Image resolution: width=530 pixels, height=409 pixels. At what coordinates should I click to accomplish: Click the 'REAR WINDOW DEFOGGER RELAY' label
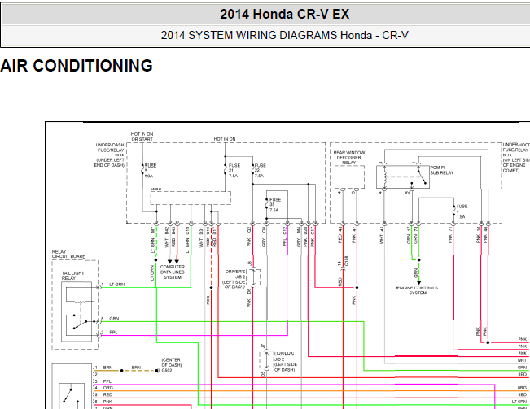point(349,158)
